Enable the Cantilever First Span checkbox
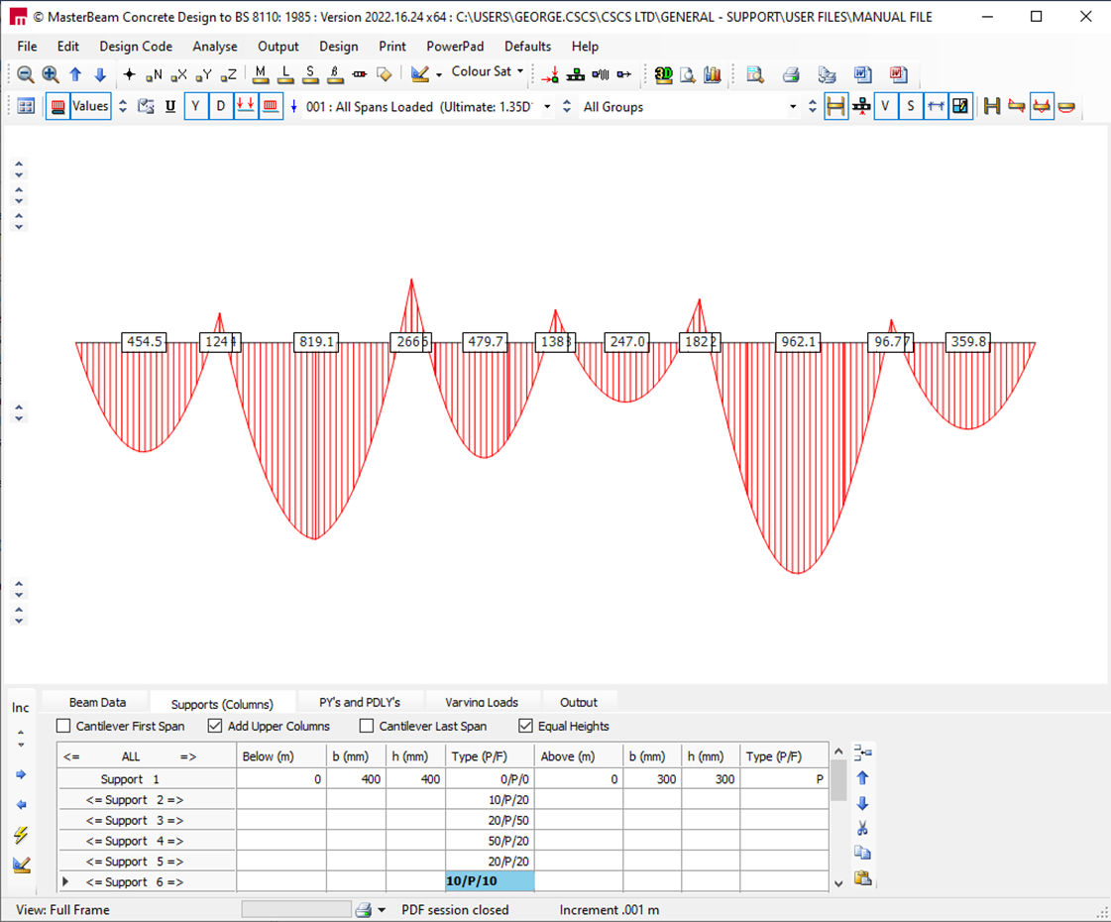 [64, 726]
